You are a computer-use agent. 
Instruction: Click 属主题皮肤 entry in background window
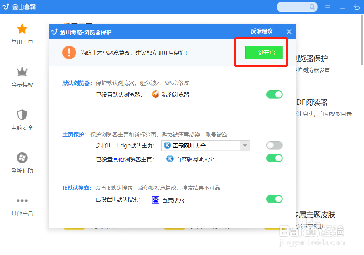point(316,214)
